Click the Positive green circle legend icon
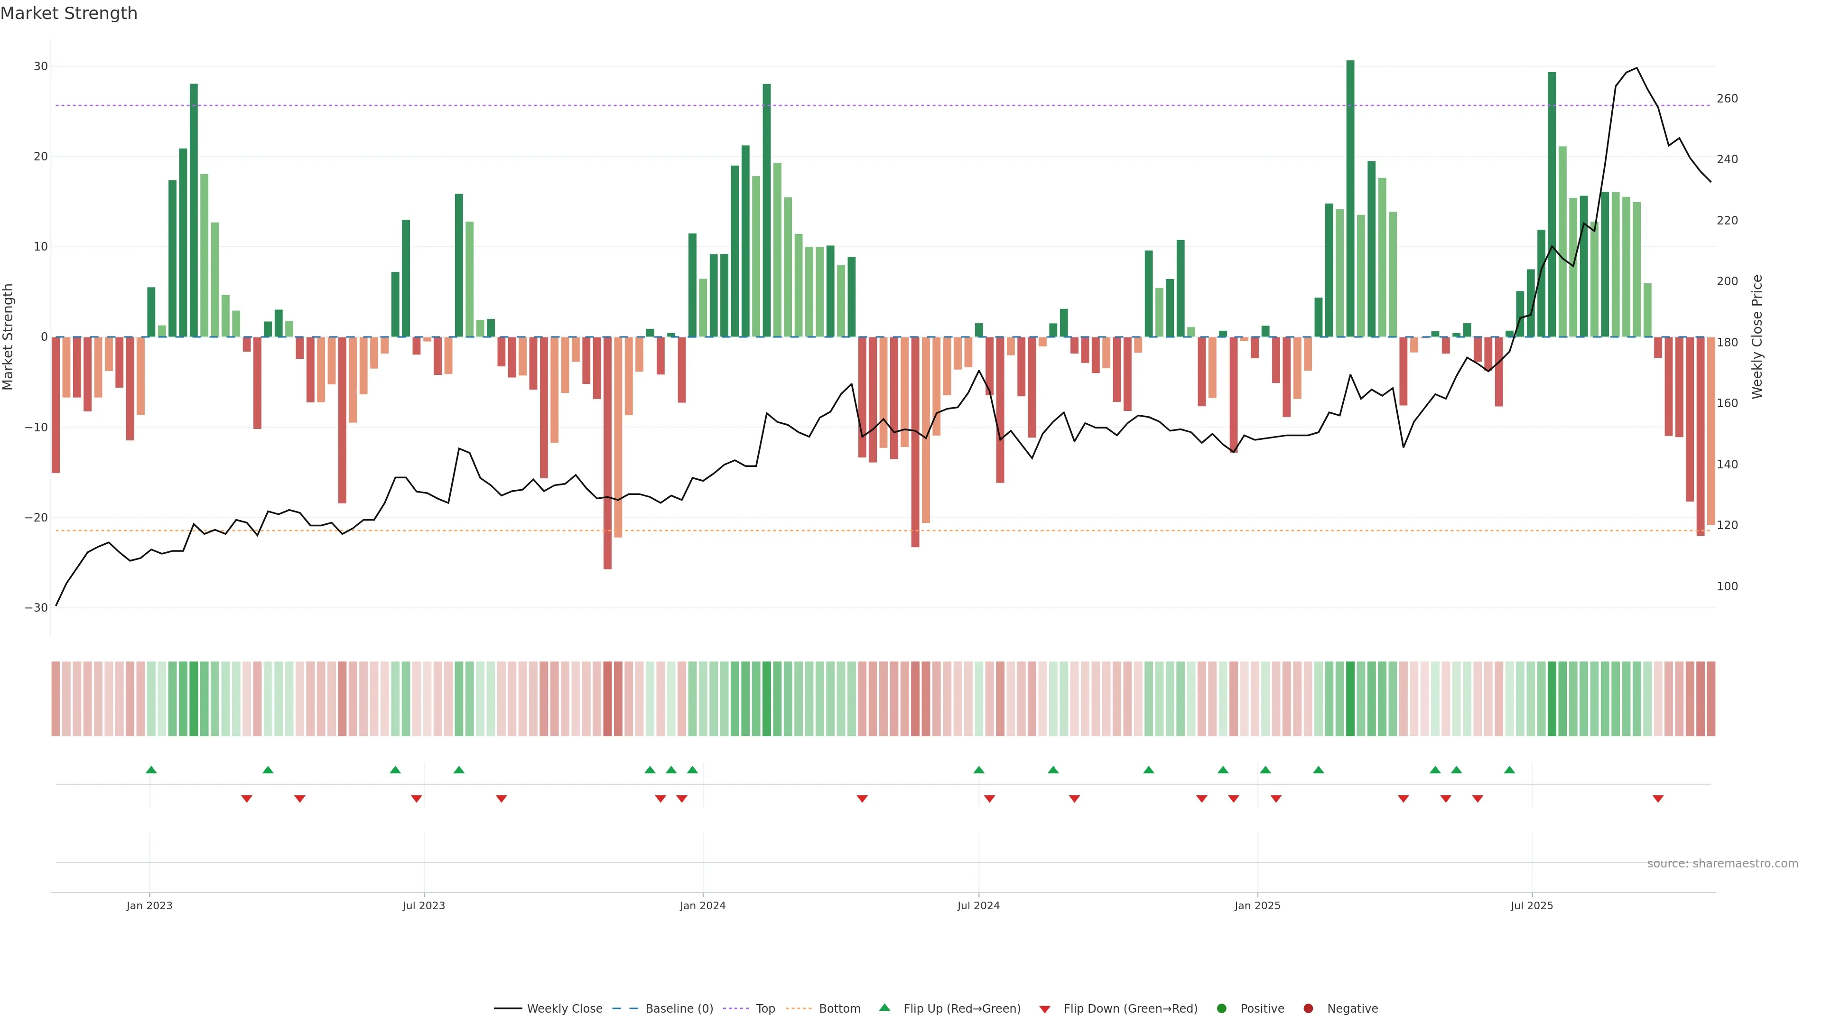1822x1025 pixels. 1221,1009
